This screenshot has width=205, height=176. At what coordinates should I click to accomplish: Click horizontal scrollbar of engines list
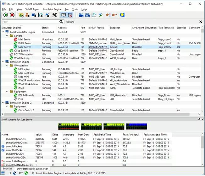pos(97,114)
